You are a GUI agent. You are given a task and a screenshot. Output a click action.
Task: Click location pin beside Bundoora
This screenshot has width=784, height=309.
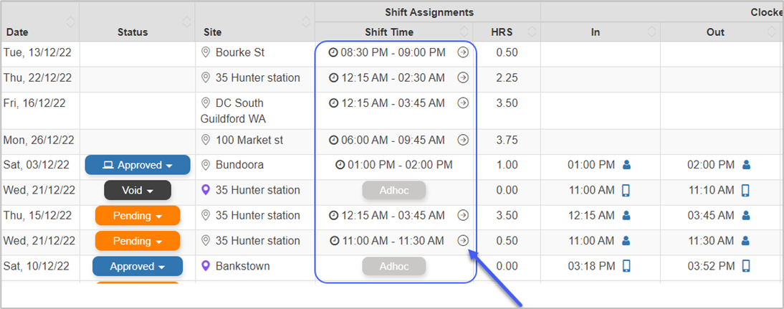pyautogui.click(x=205, y=165)
